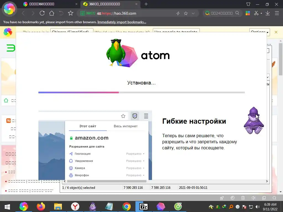Switch to 7-Zip window in taskbar
The width and height of the screenshot is (283, 212).
click(144, 206)
